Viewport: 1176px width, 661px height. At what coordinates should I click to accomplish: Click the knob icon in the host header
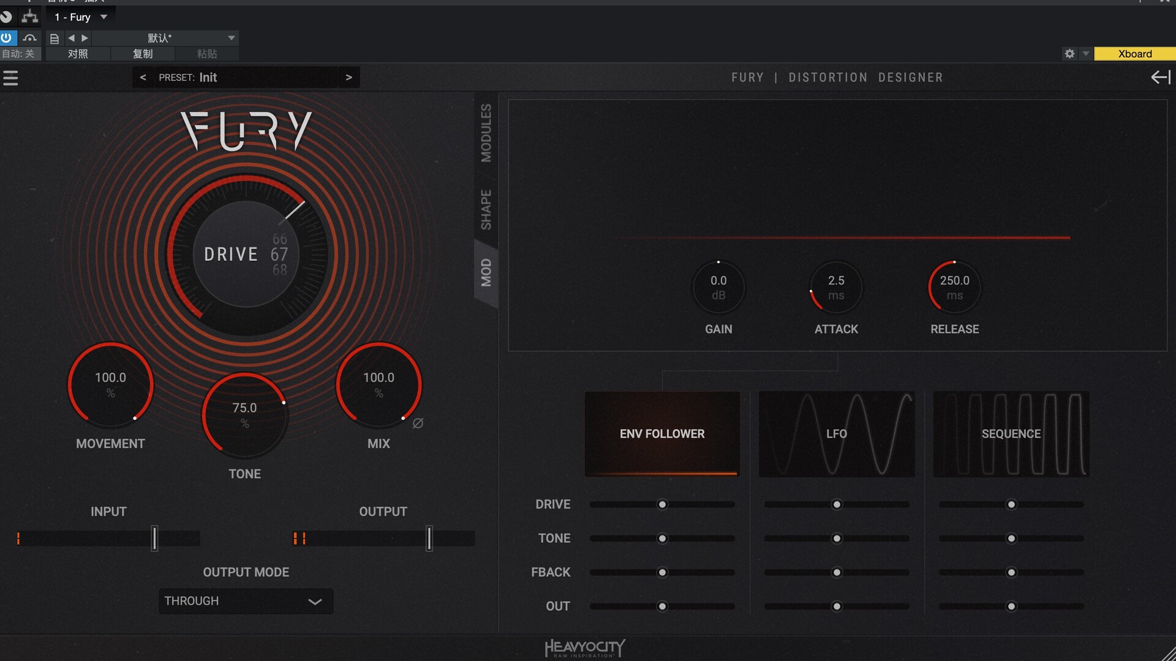pos(7,17)
